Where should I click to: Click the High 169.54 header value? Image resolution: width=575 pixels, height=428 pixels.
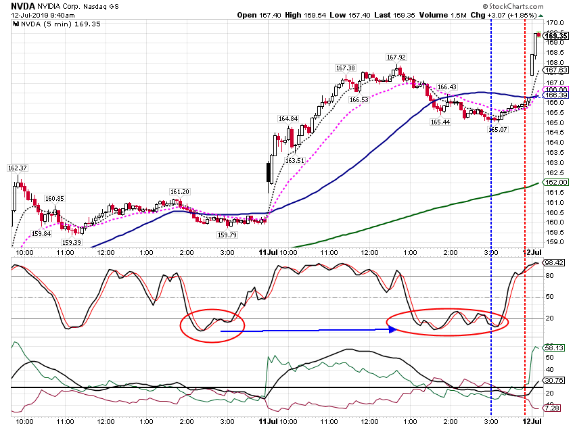tap(305, 15)
